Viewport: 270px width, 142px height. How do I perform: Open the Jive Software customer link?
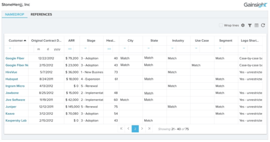point(16,100)
